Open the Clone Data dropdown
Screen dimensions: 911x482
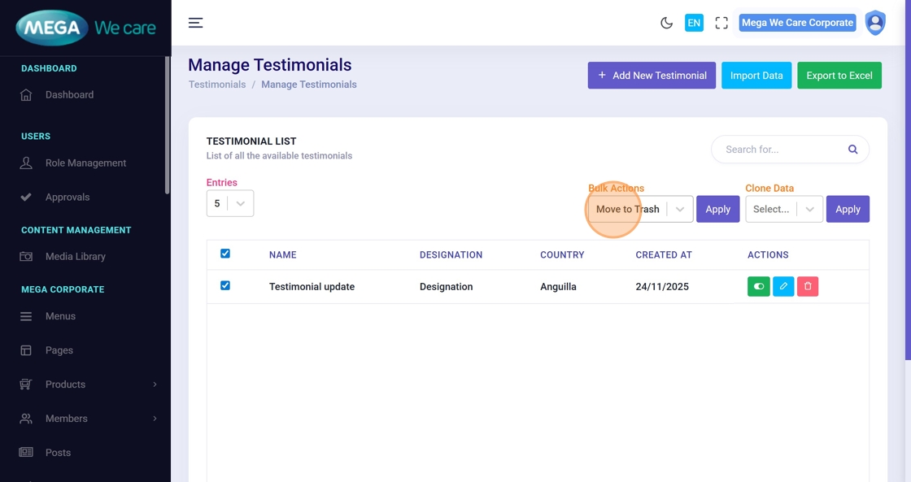pyautogui.click(x=783, y=209)
